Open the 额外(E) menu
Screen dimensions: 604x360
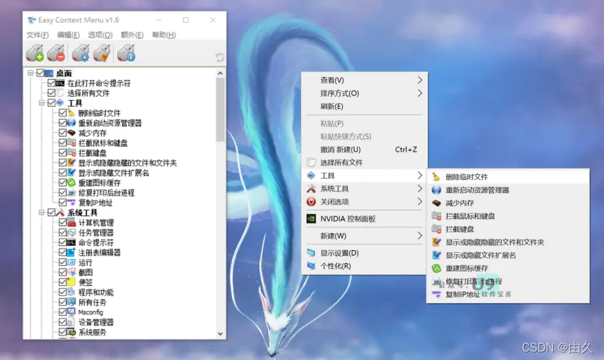[132, 35]
